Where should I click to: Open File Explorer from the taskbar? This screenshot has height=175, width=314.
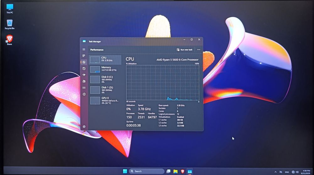(176, 171)
